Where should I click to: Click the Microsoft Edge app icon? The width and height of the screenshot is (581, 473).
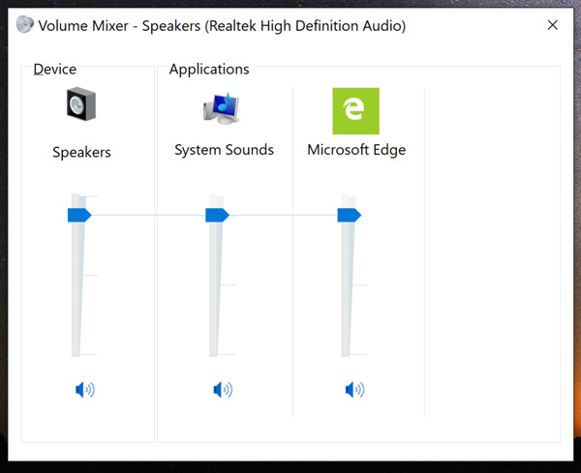point(355,111)
